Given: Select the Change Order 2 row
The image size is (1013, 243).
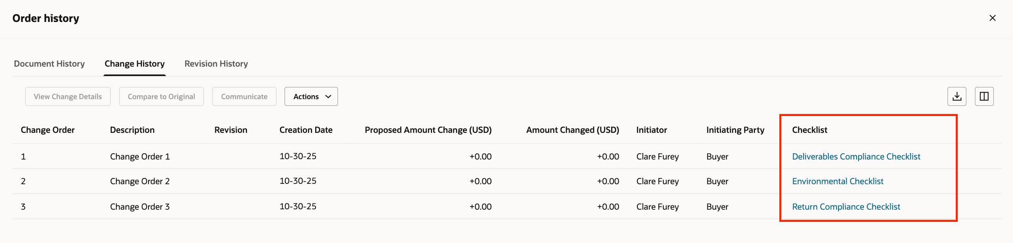Looking at the screenshot, I should (x=140, y=181).
